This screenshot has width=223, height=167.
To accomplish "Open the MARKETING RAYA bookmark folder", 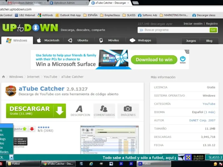I will click(x=174, y=15).
